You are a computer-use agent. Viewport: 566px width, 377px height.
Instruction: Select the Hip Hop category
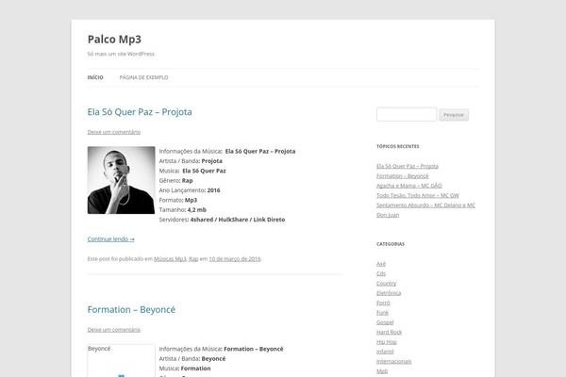pyautogui.click(x=387, y=341)
